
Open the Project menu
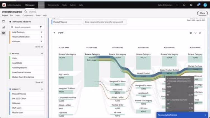[x=5, y=15]
